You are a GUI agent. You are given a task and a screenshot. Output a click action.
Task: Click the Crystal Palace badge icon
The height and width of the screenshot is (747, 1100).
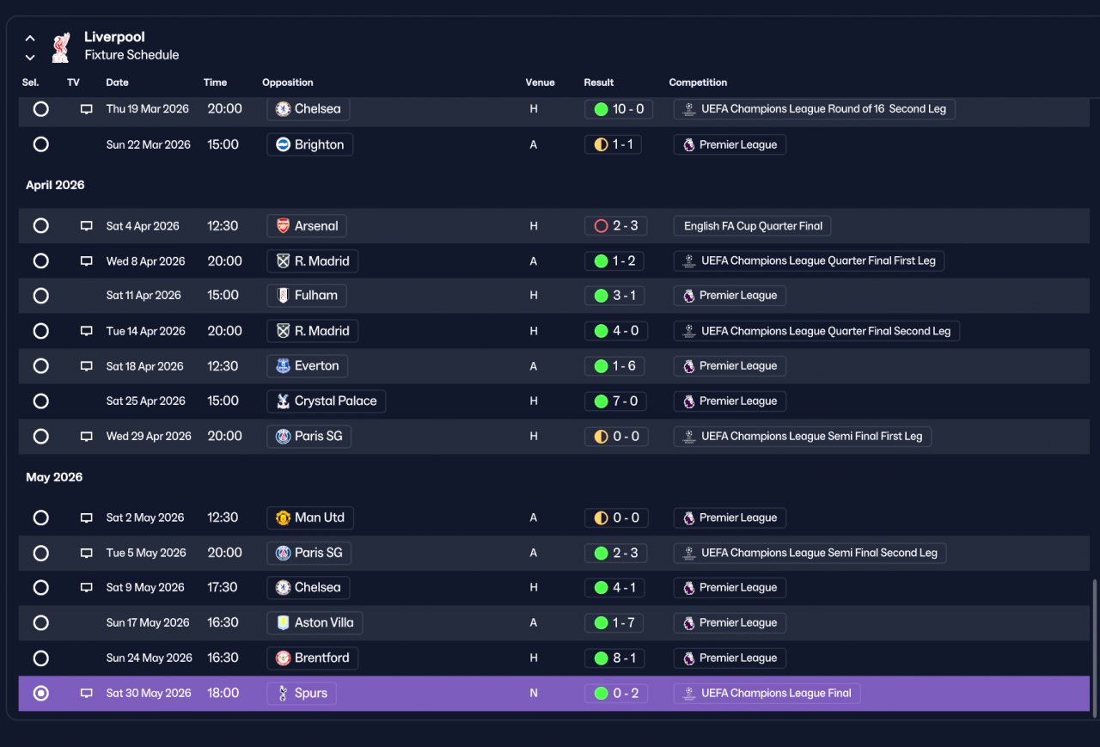click(283, 401)
